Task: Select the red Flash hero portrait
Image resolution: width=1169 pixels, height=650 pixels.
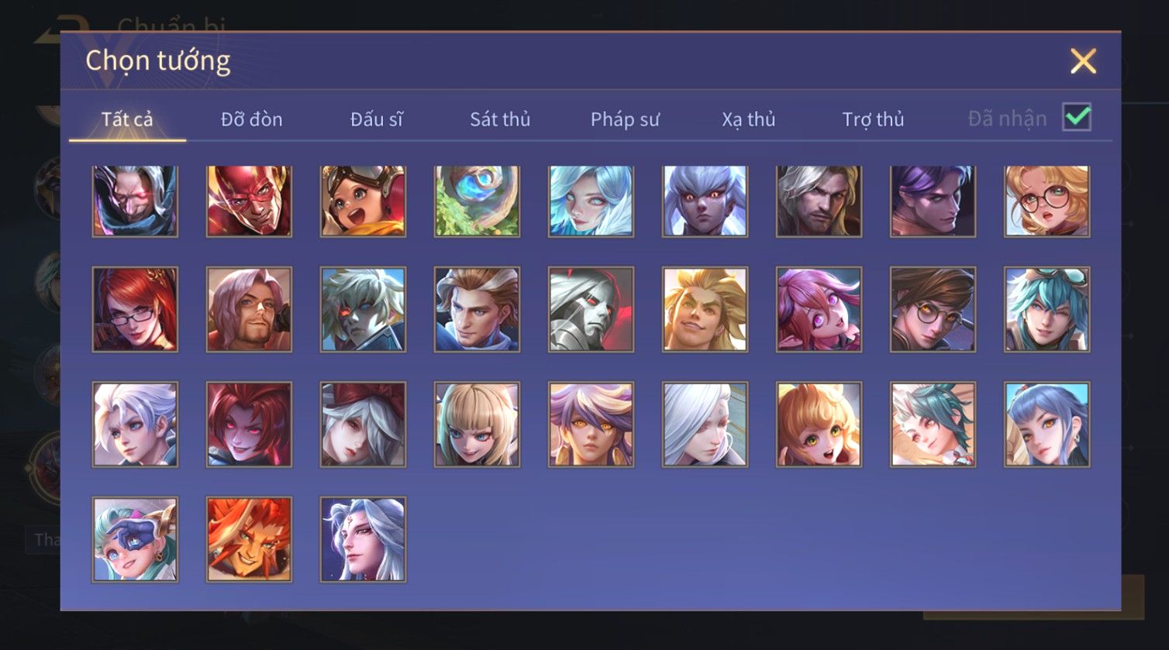Action: pos(249,201)
